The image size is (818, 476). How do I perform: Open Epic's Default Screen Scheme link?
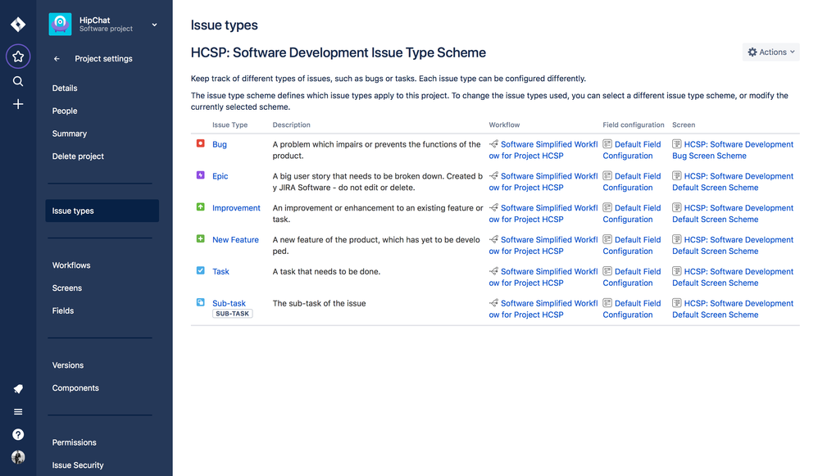pos(733,182)
